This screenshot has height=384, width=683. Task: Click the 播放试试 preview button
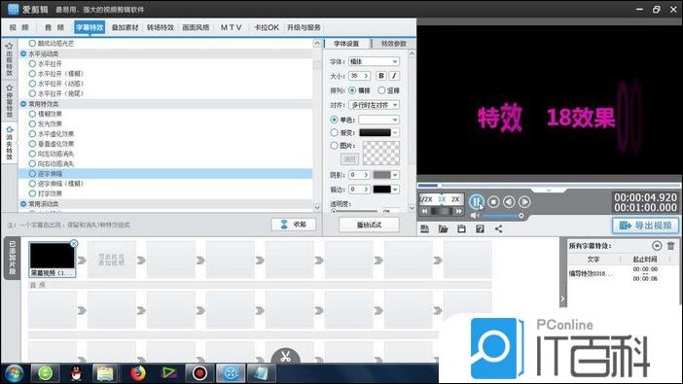pyautogui.click(x=369, y=225)
